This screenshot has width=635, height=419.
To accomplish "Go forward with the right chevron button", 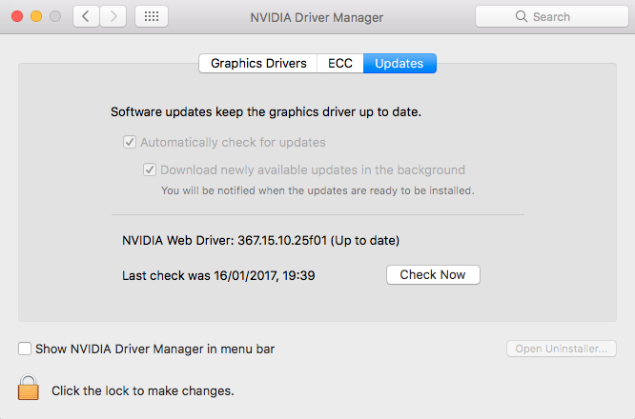I will (x=113, y=16).
